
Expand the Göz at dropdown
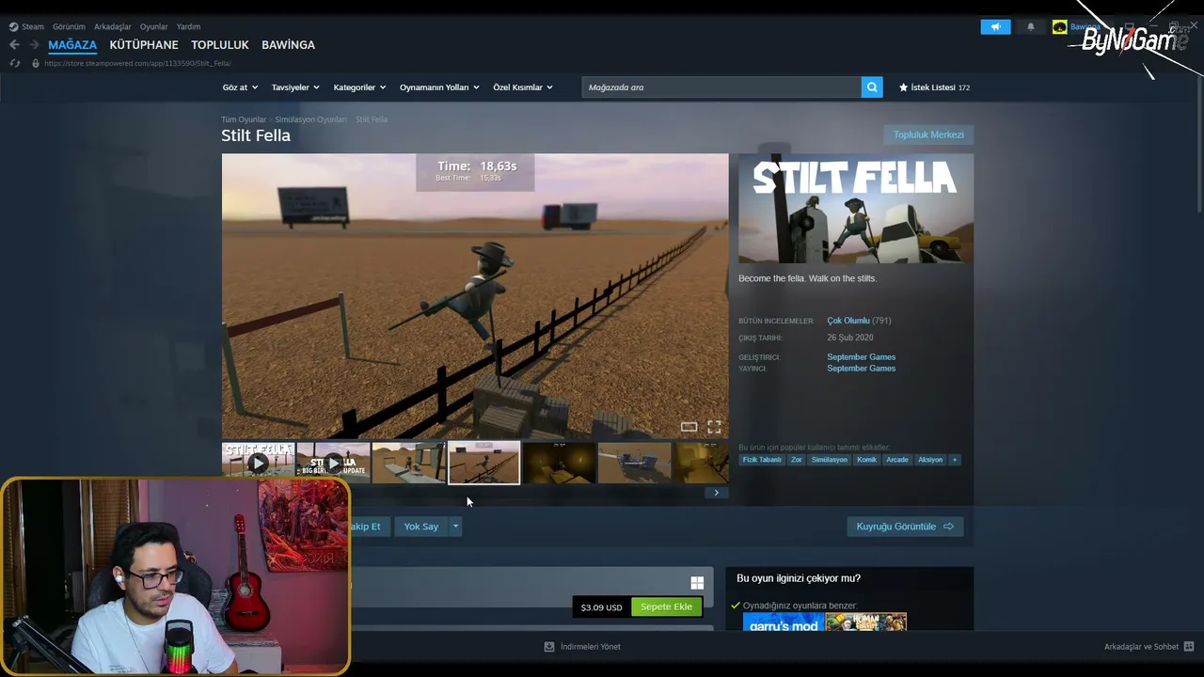coord(240,87)
